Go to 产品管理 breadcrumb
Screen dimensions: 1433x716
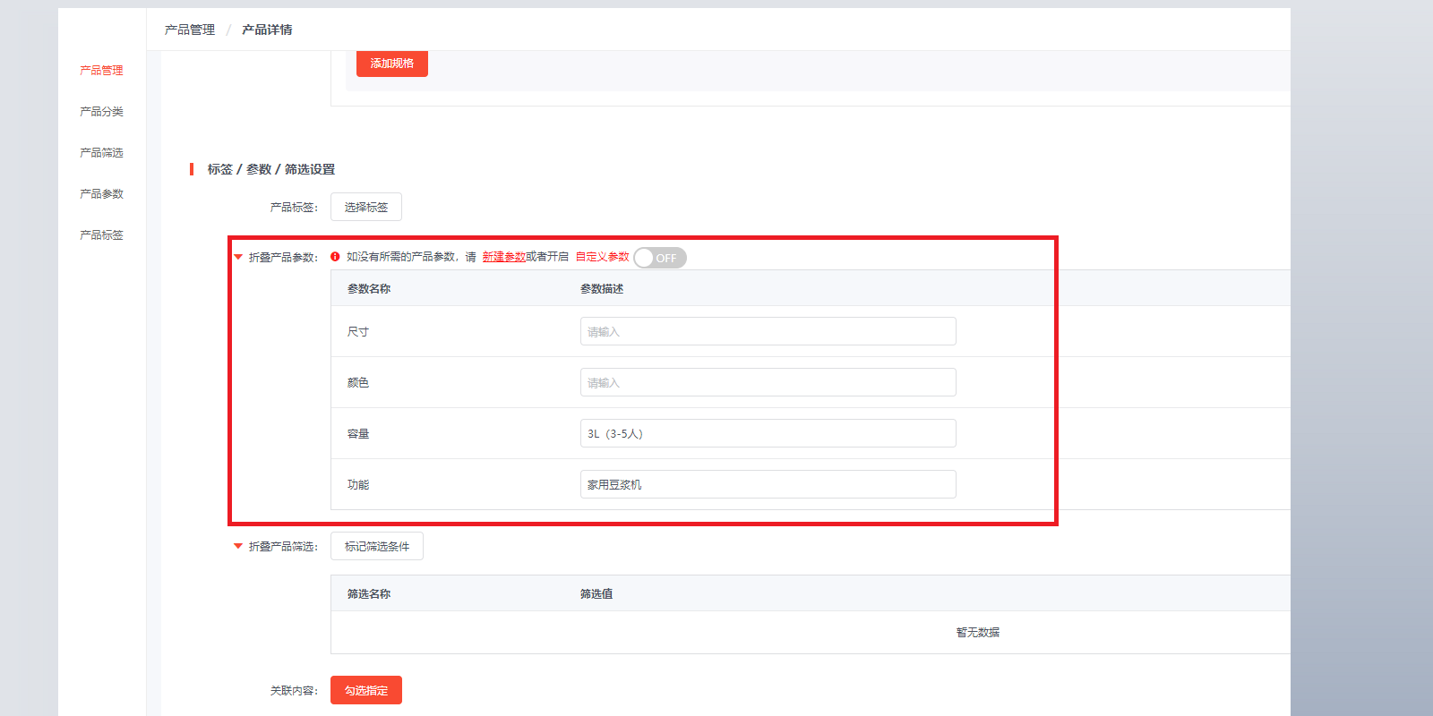(x=190, y=30)
